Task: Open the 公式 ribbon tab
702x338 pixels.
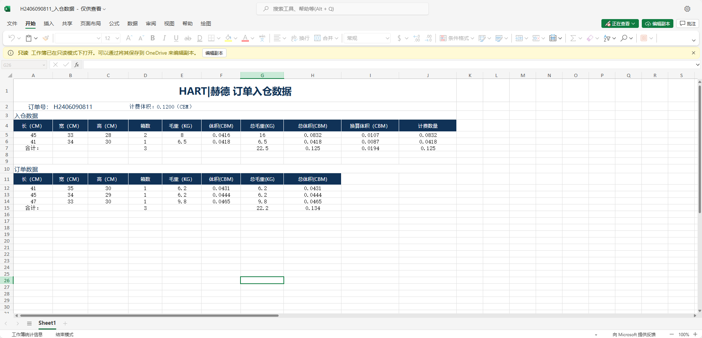Action: click(114, 23)
